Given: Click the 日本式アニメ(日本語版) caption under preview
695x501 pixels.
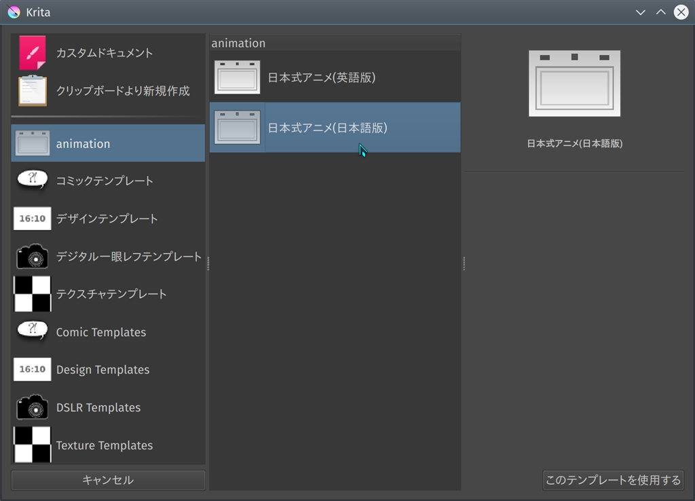Looking at the screenshot, I should [x=574, y=144].
